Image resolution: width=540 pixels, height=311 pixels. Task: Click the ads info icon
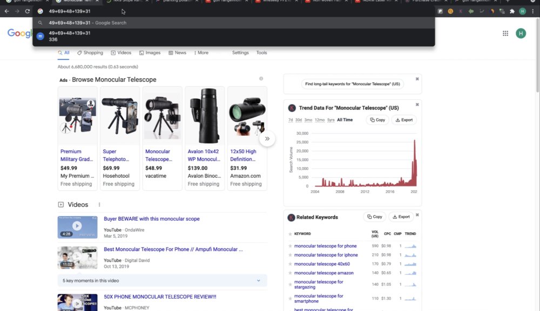tap(261, 79)
